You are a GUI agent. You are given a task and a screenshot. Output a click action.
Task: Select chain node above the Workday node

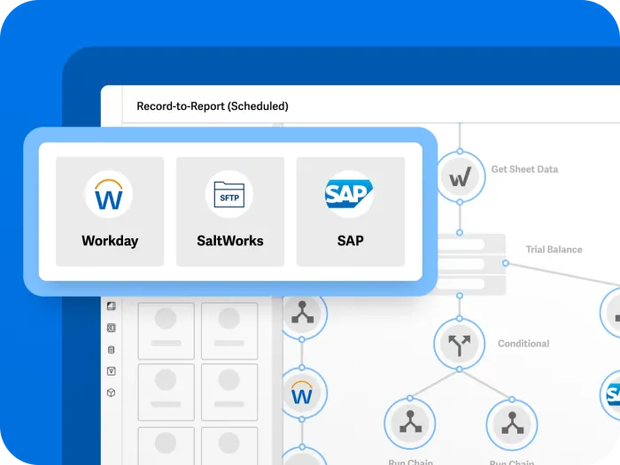point(303,313)
